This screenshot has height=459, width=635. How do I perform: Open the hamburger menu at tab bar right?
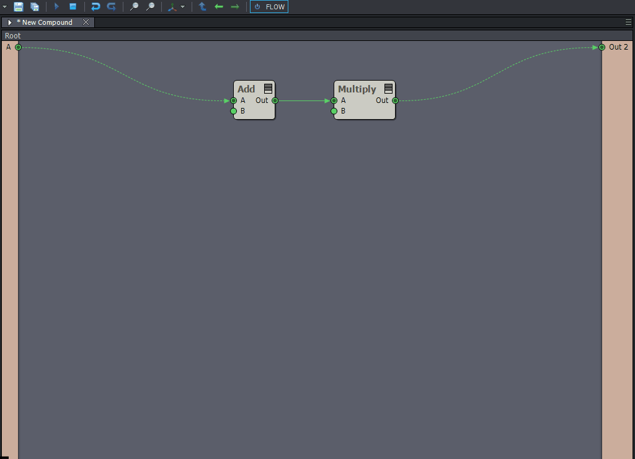(629, 22)
